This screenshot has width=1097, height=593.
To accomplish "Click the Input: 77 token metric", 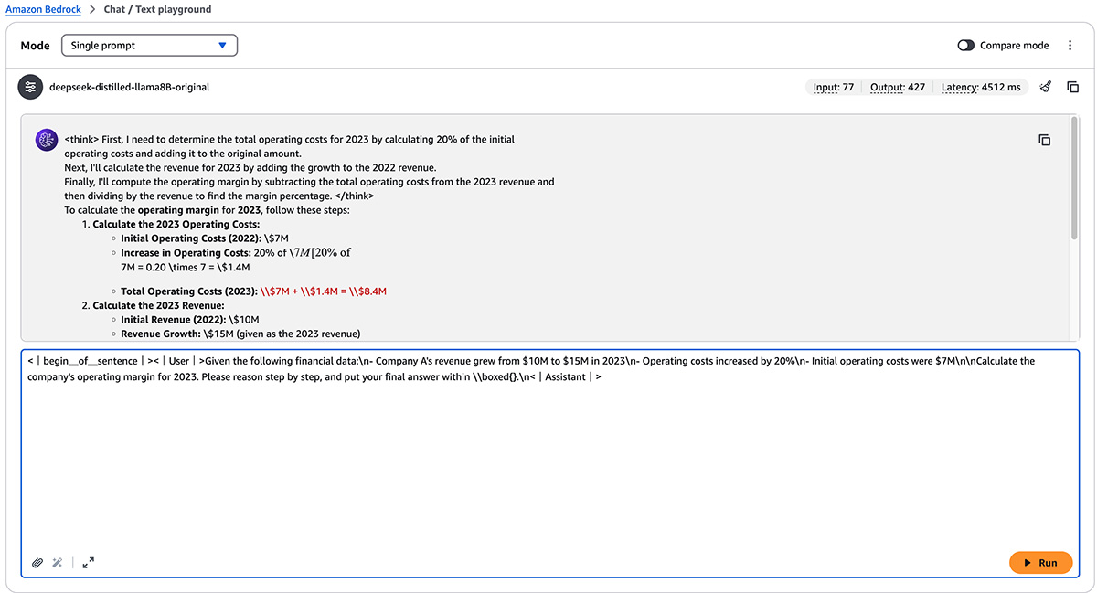I will [833, 87].
